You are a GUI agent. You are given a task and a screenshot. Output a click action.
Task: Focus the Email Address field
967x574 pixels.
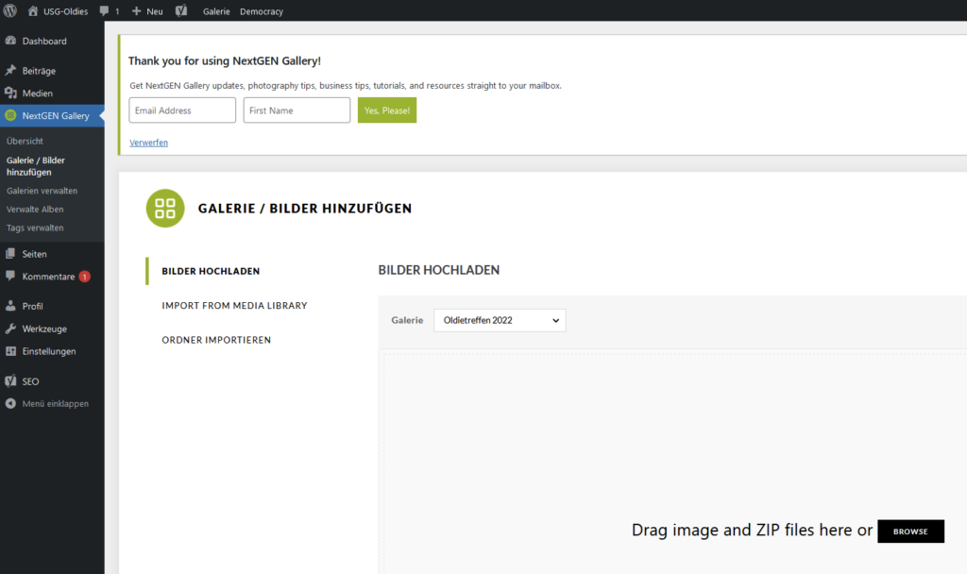(x=182, y=110)
